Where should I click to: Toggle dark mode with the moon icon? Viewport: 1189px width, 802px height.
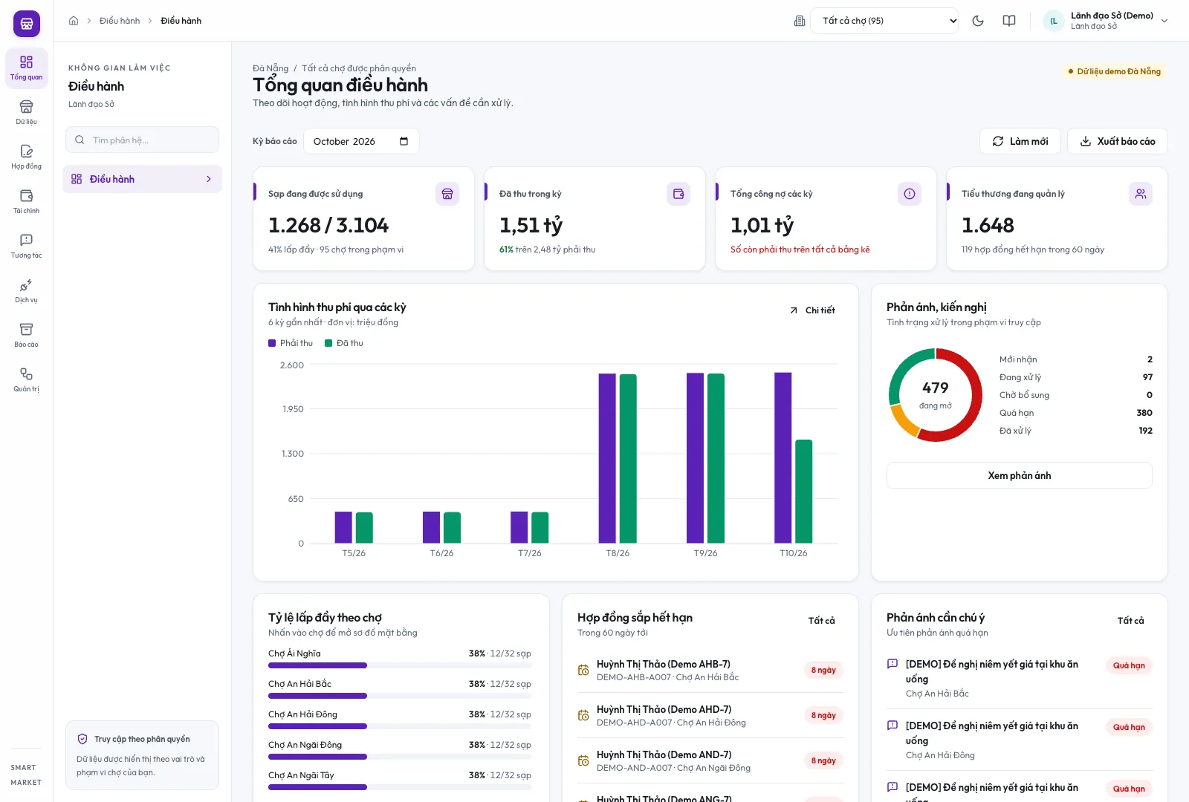[978, 21]
